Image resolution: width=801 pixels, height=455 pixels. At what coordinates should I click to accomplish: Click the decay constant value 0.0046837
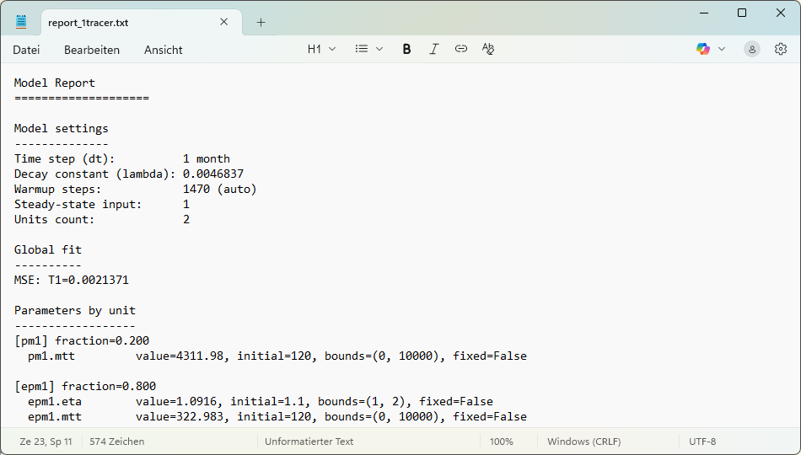(213, 174)
